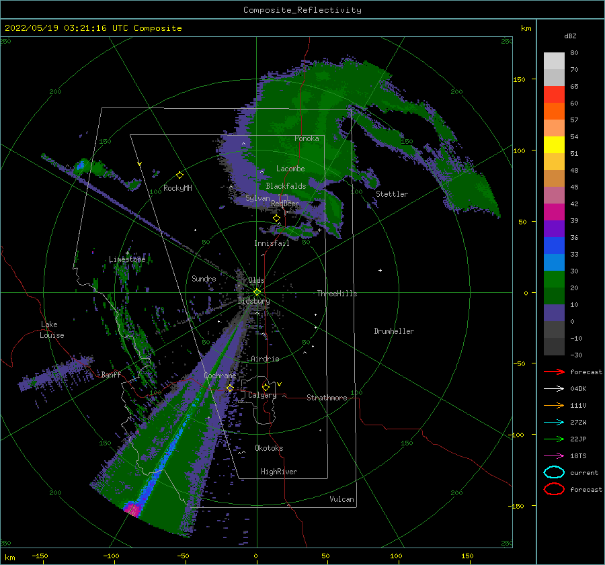The width and height of the screenshot is (605, 565).
Task: Click the Airdrie city label
Action: (265, 359)
